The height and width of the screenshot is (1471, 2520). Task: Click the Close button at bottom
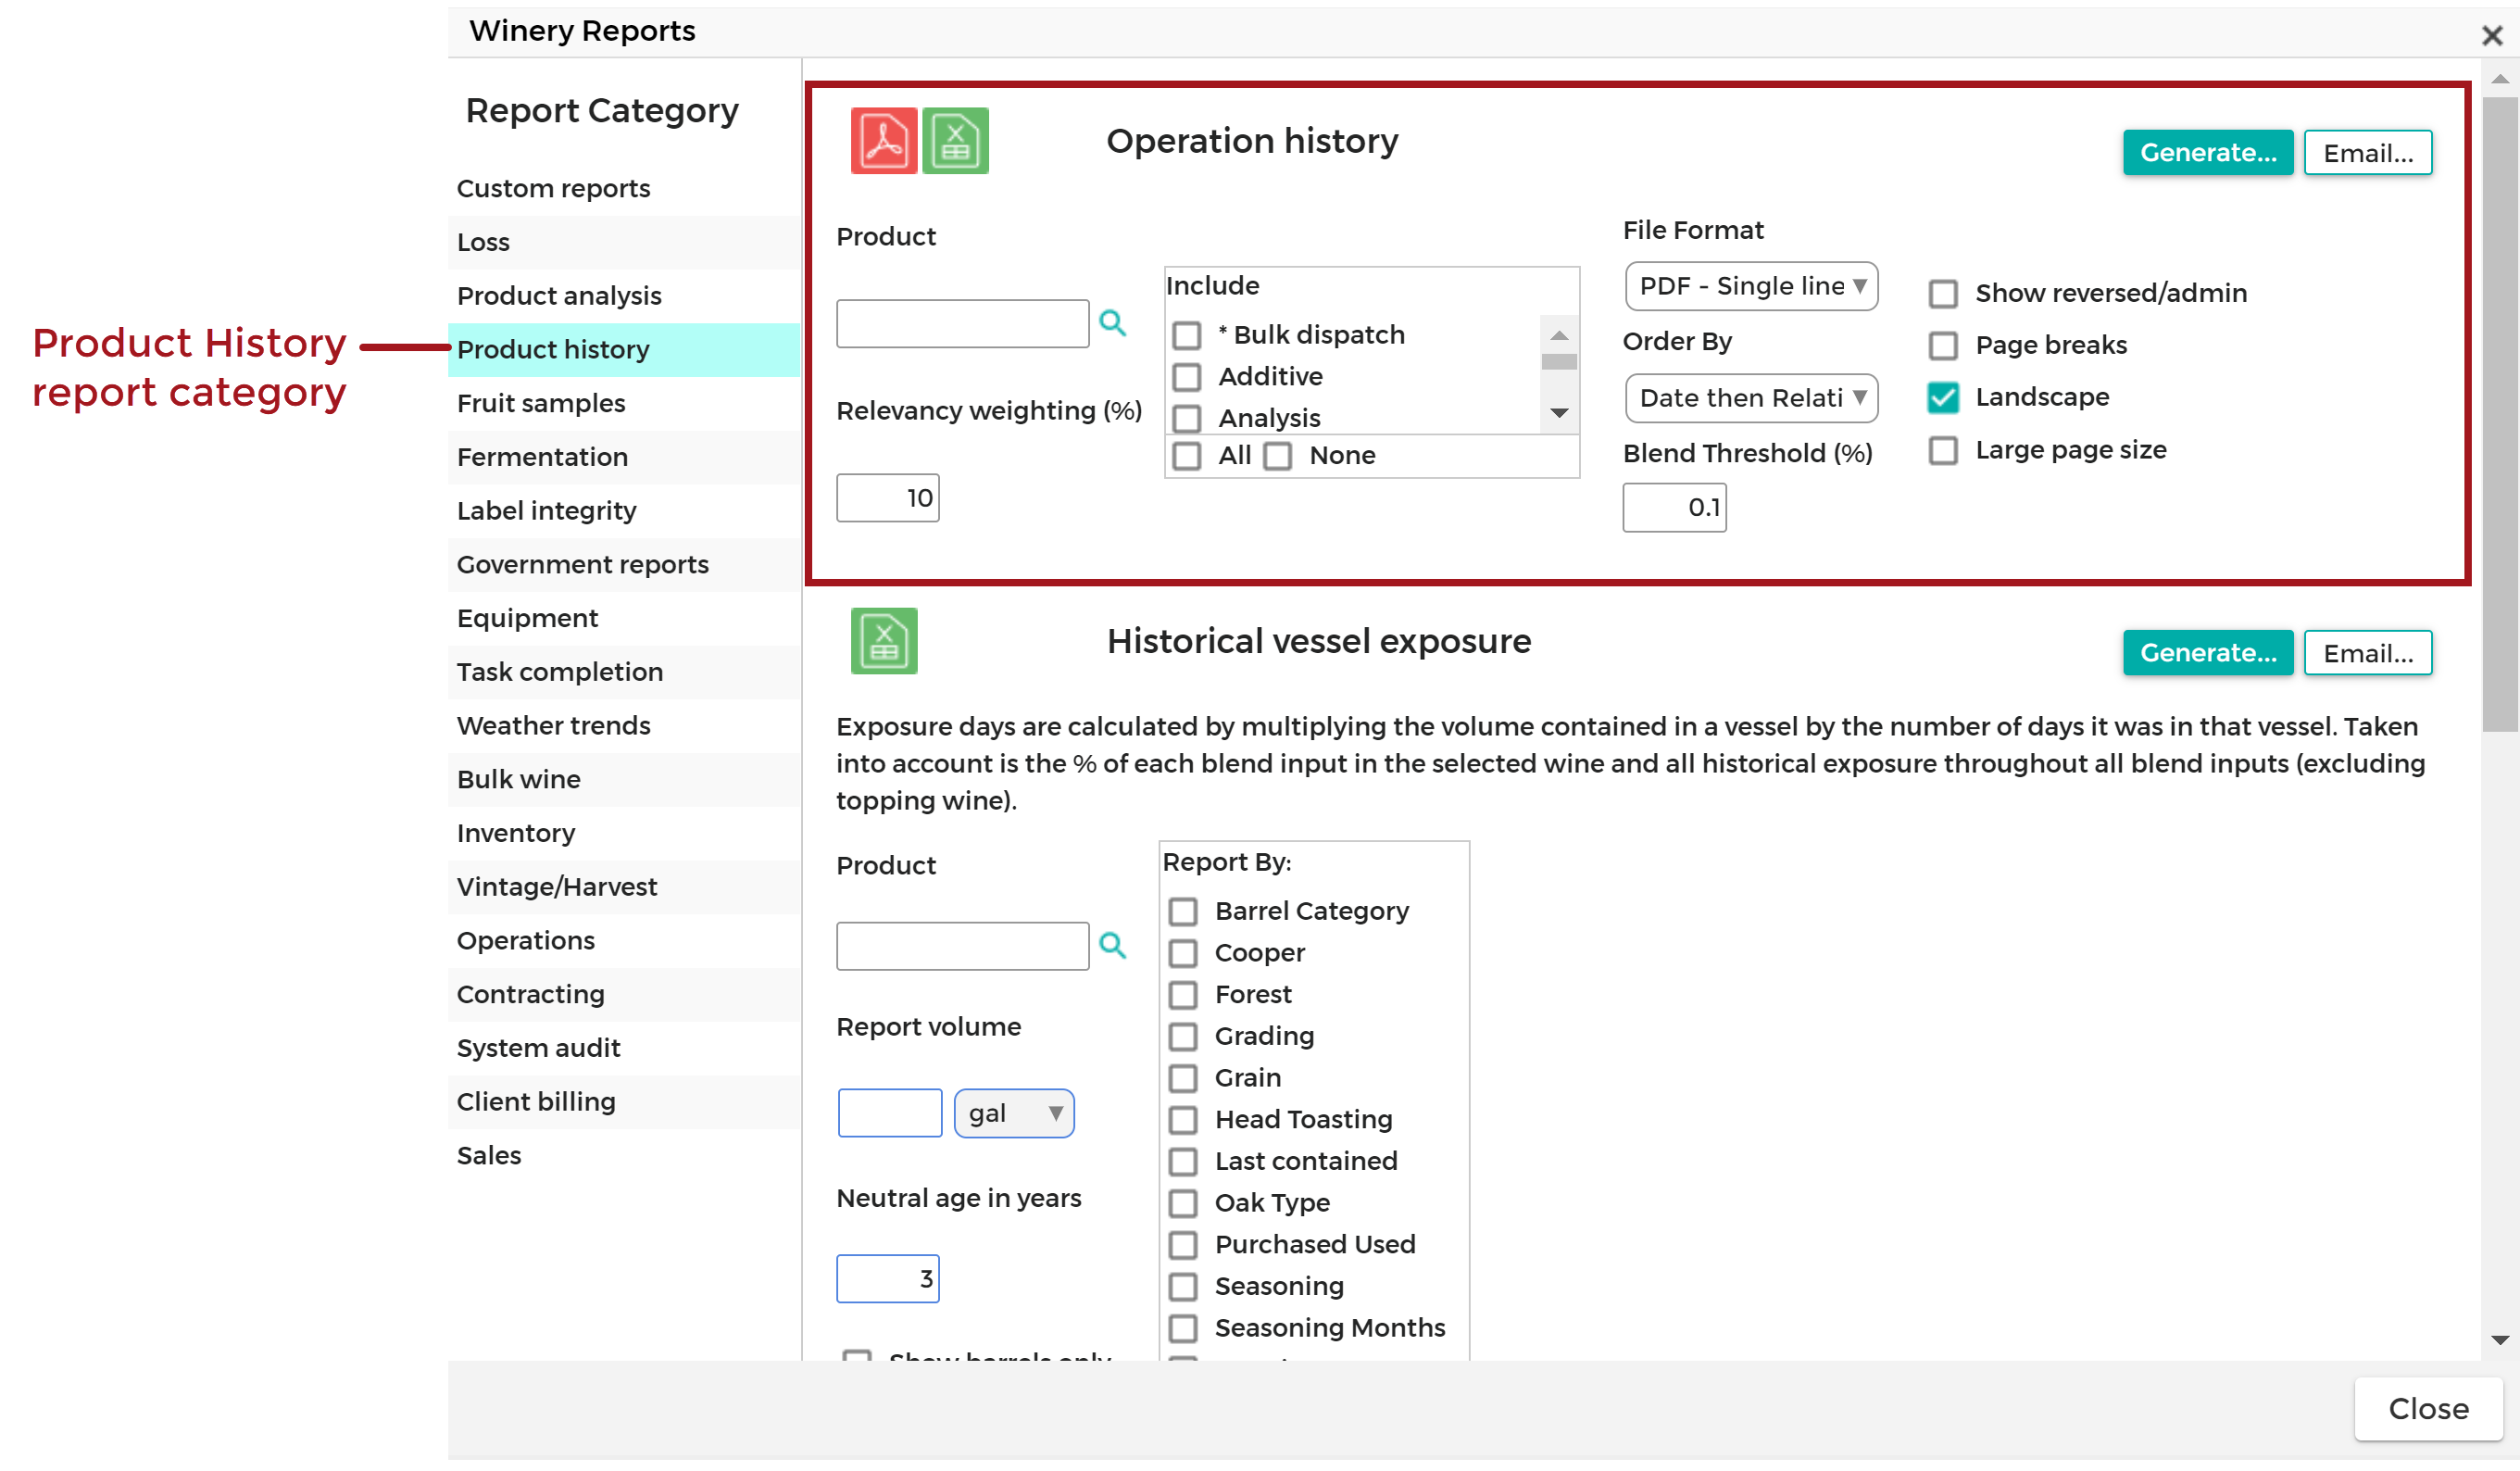coord(2428,1409)
